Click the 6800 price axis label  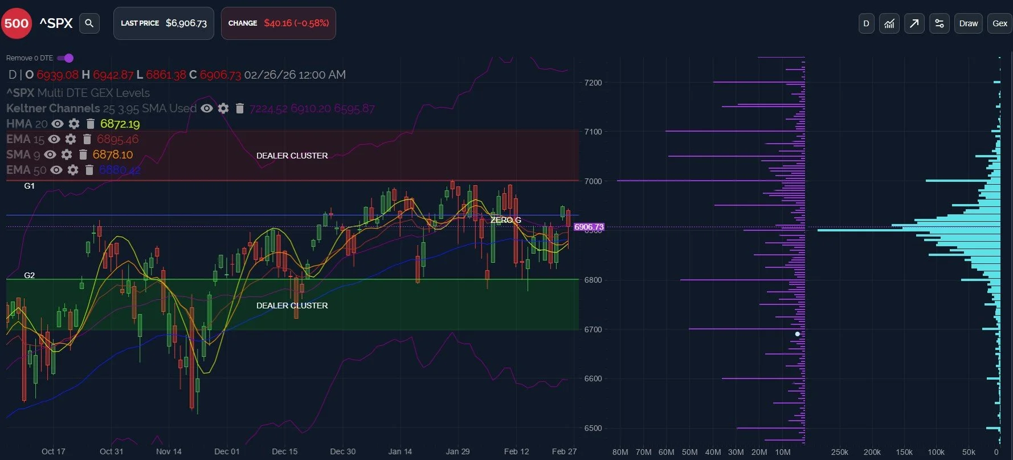pos(593,280)
